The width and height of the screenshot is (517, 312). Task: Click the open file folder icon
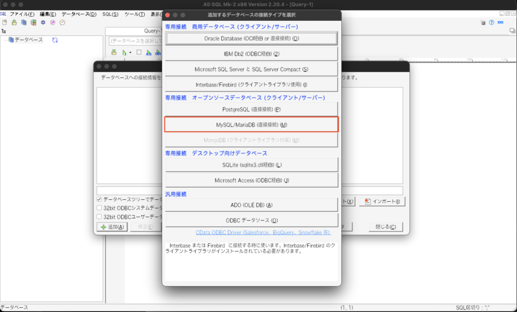14,23
